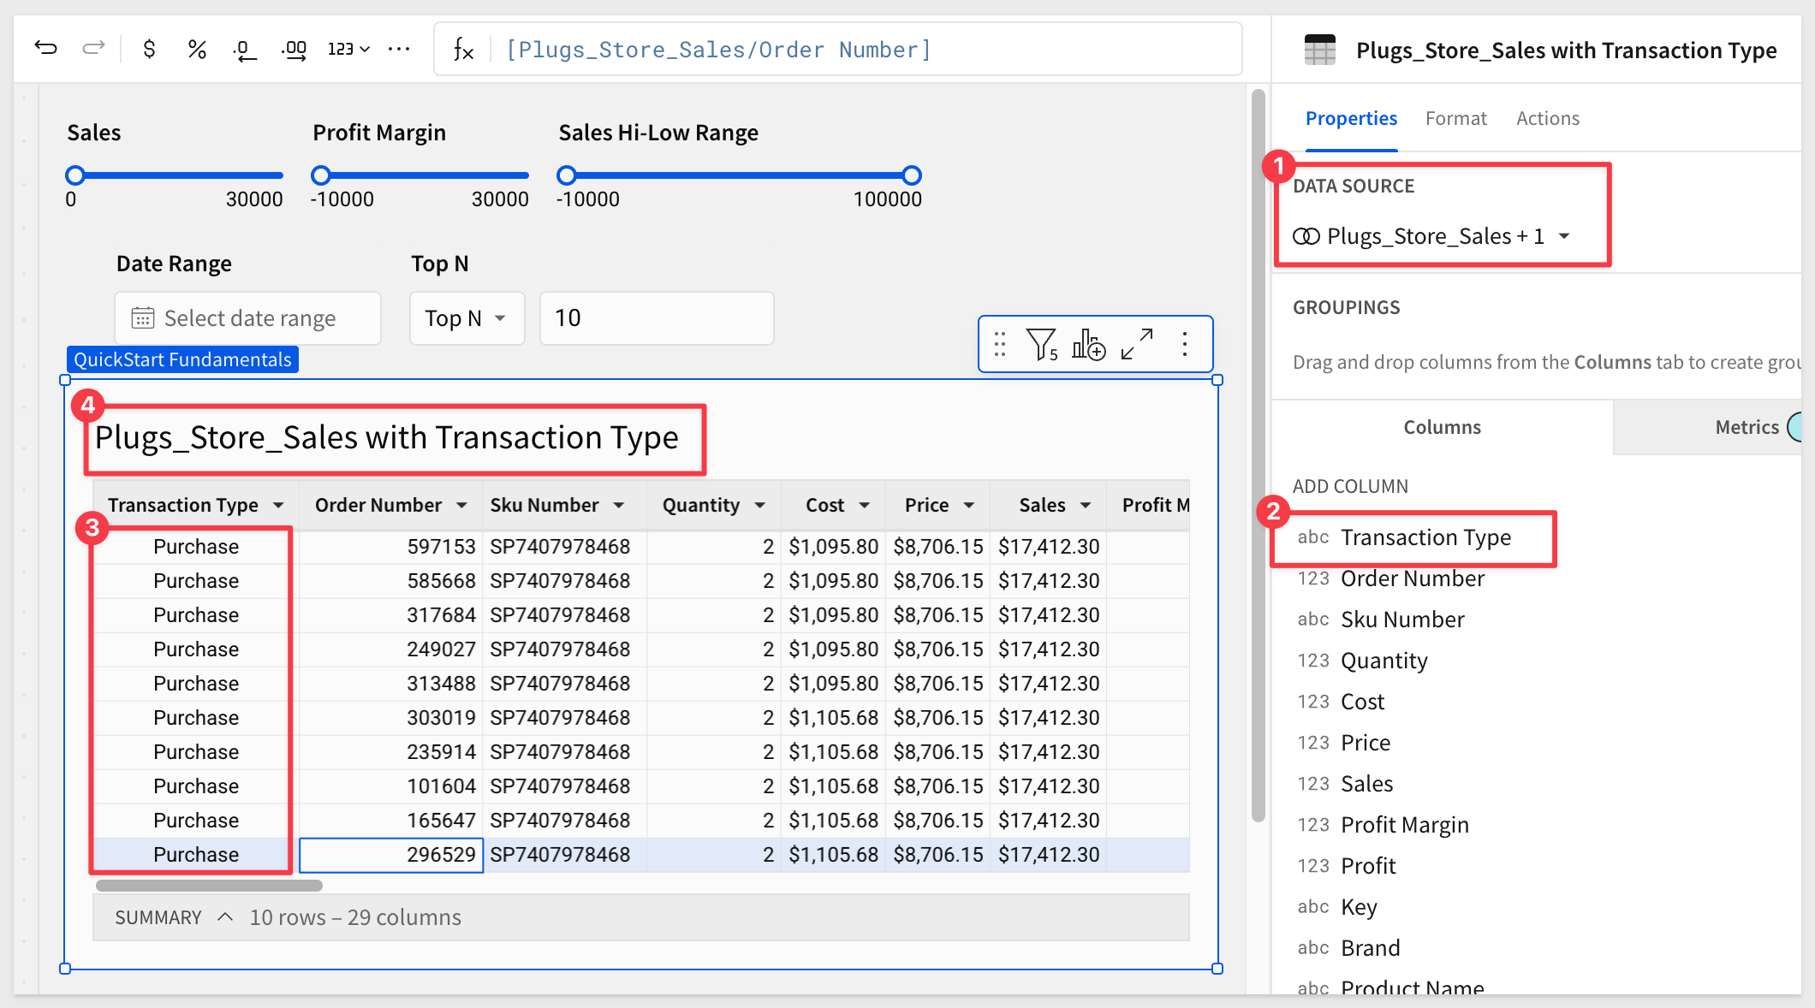Click the formula bar input

[x=865, y=50]
